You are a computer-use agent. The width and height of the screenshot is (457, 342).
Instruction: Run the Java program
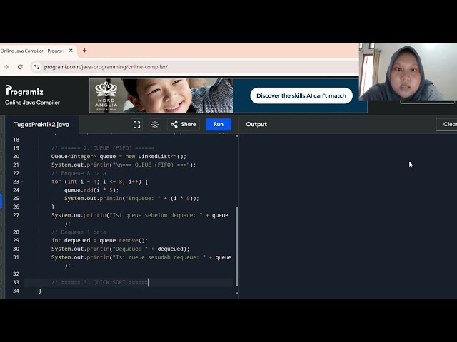click(x=219, y=125)
